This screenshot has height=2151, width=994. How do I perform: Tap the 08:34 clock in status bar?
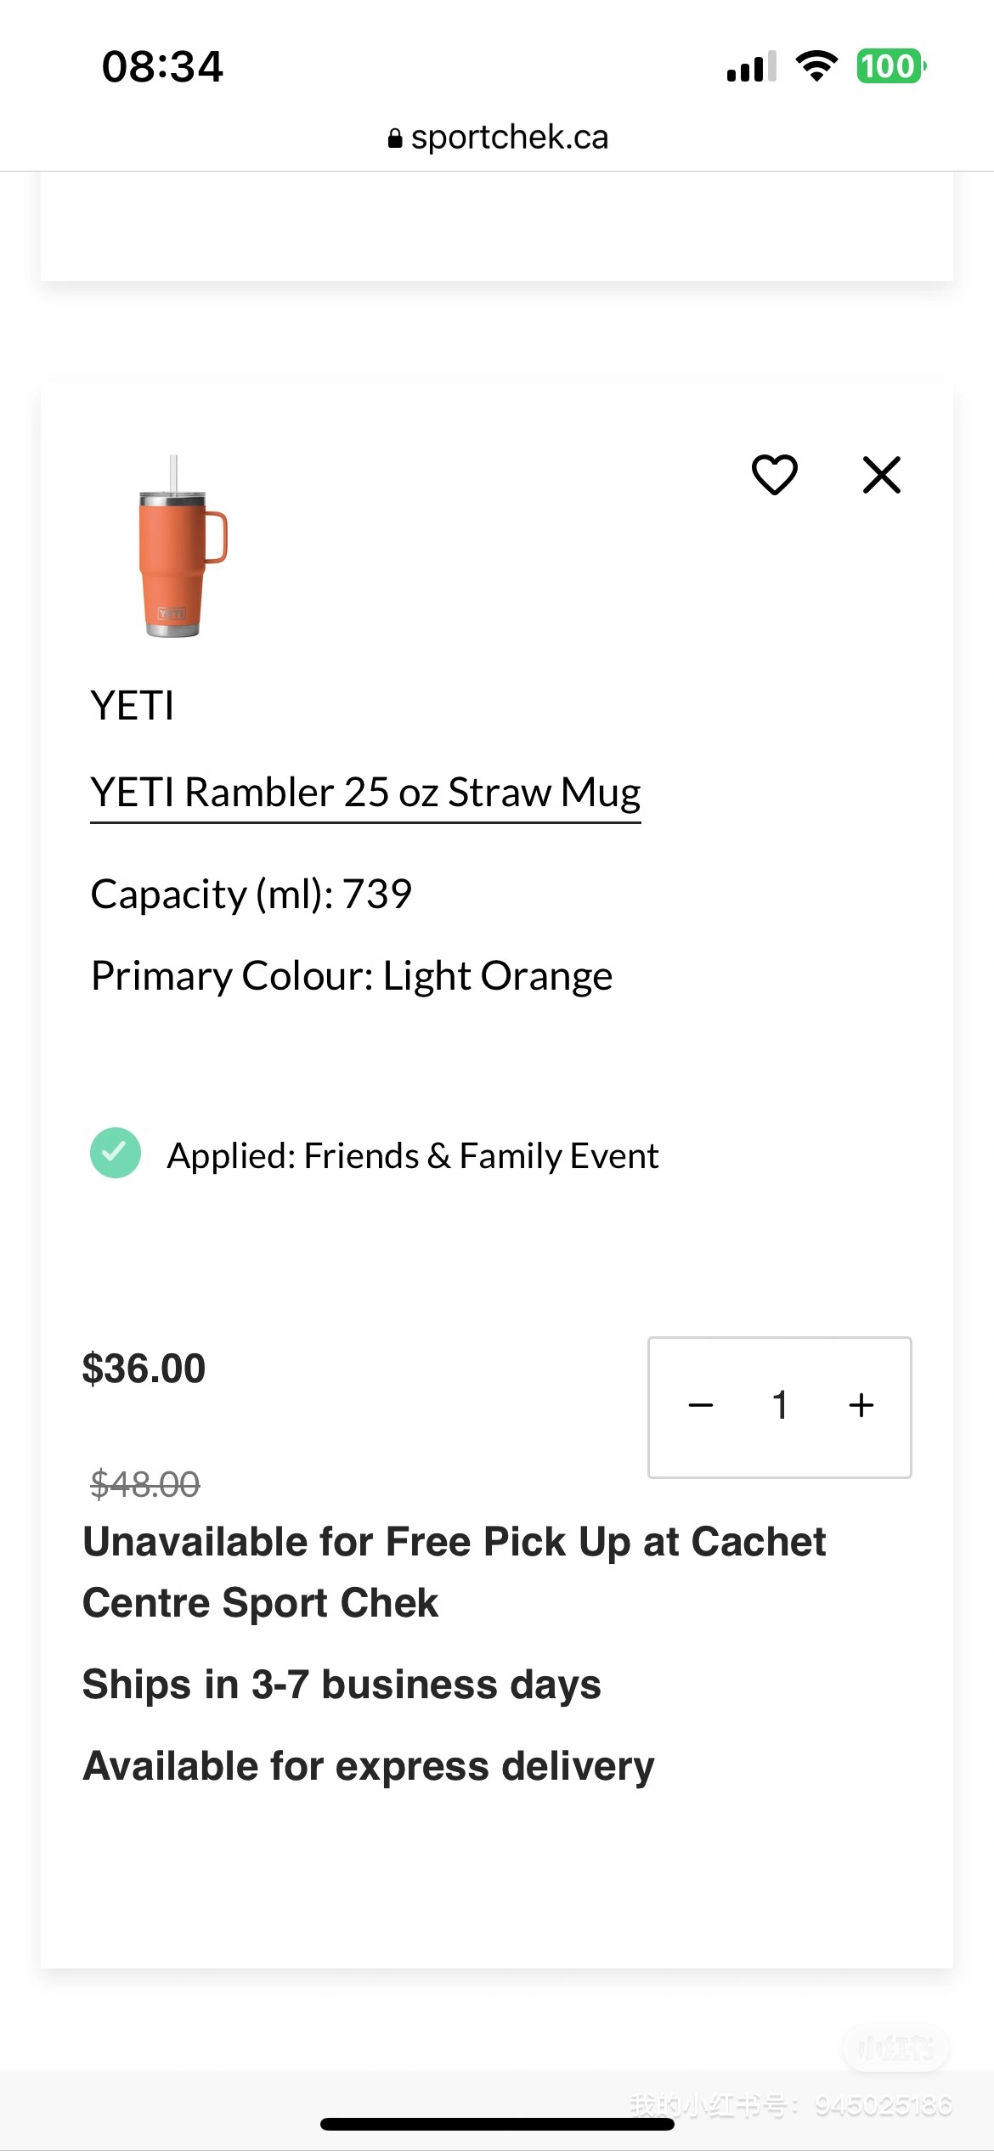pos(162,66)
